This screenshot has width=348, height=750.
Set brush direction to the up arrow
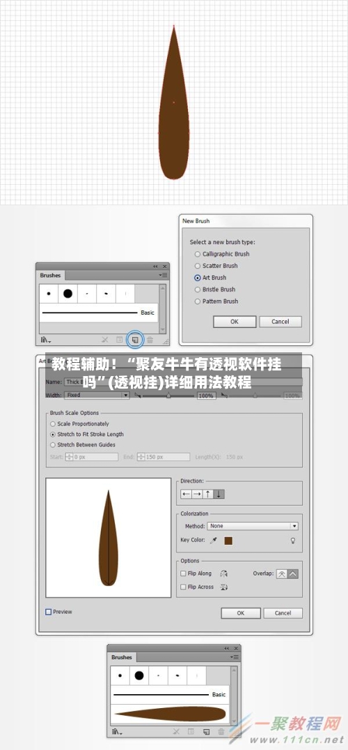[208, 494]
